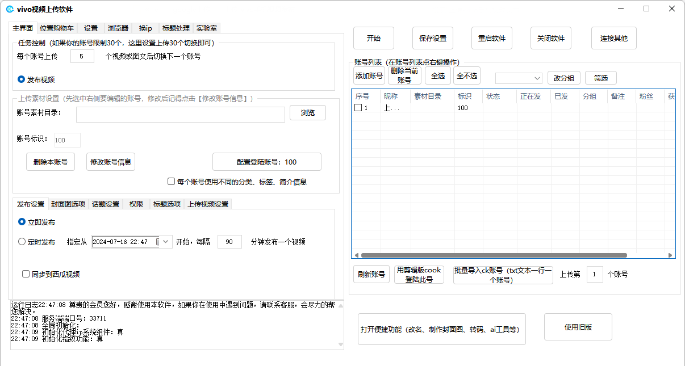Viewport: 685px width, 366px height.
Task: Click the account list scroll-left arrow
Action: point(357,255)
